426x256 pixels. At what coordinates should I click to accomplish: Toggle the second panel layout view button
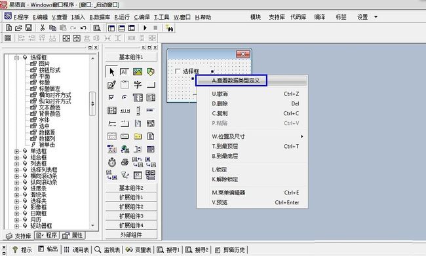[x=121, y=27]
